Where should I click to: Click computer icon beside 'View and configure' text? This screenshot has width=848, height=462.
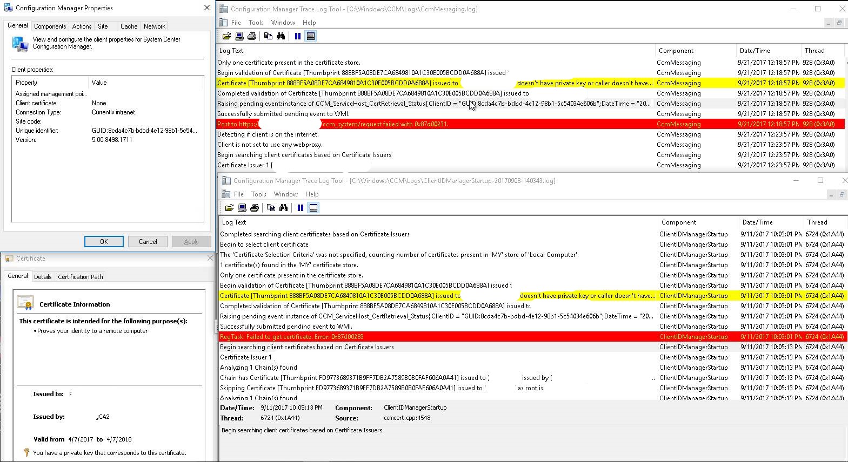click(x=20, y=44)
